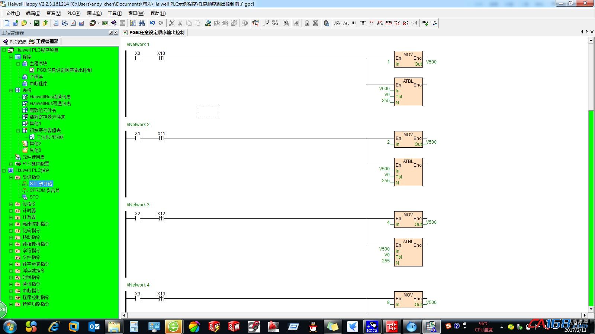Image resolution: width=595 pixels, height=334 pixels.
Task: Click the Undo arrow icon
Action: point(152,23)
